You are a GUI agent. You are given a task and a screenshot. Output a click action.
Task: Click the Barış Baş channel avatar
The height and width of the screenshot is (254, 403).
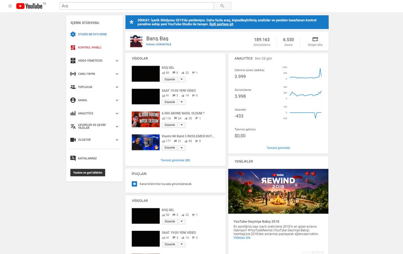click(136, 41)
